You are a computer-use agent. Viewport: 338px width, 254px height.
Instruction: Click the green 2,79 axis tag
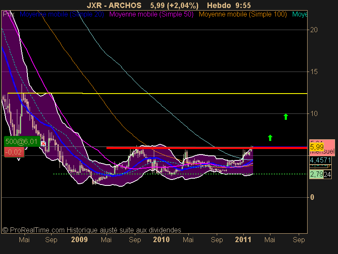coord(316,174)
